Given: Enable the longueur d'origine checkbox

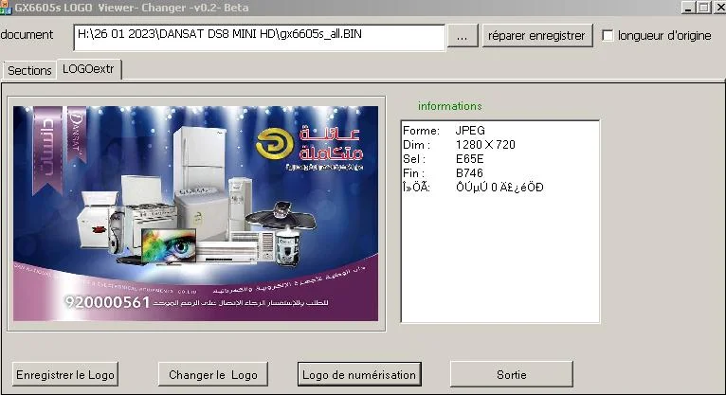Looking at the screenshot, I should (608, 35).
